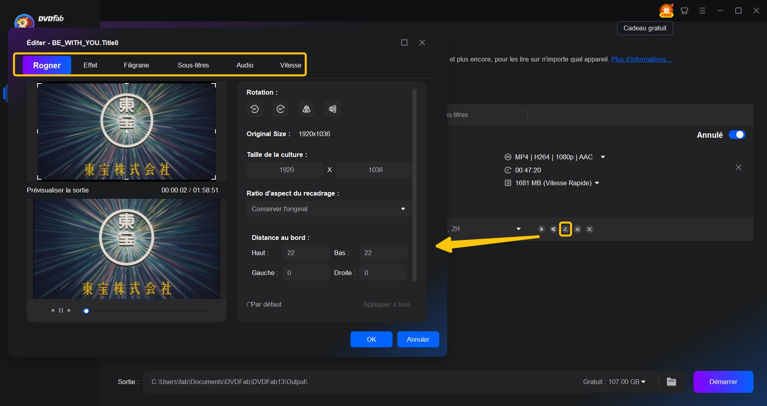Flip video horizontally
767x406 pixels.
point(307,109)
